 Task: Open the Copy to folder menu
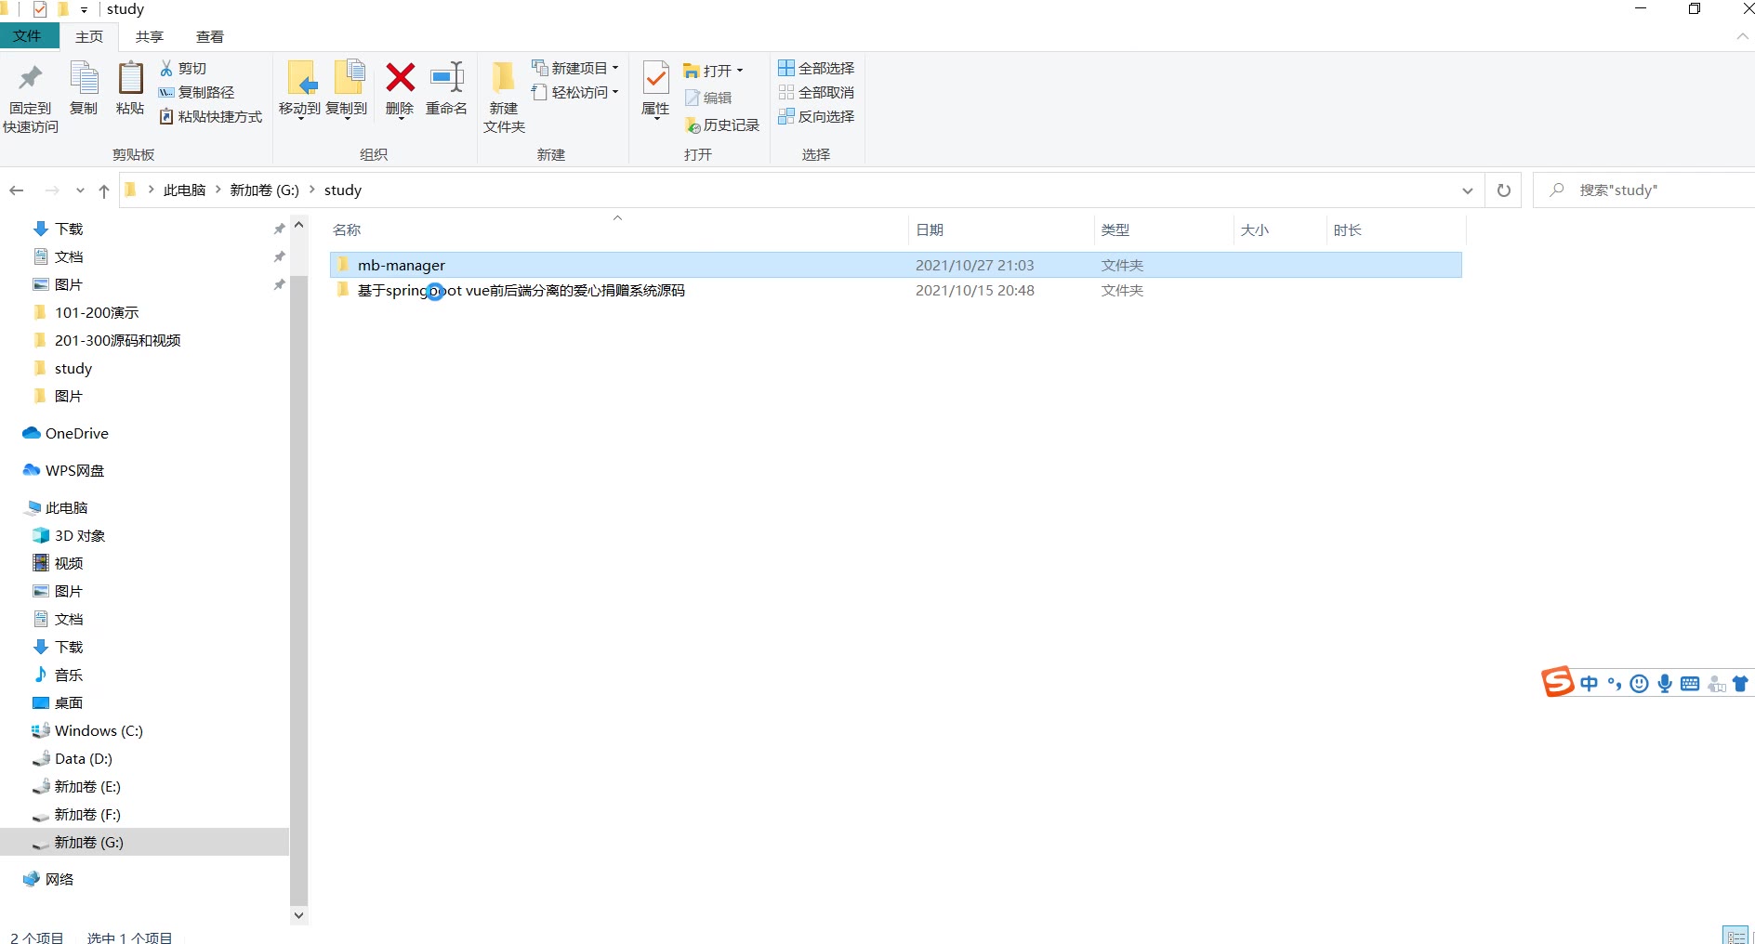347,90
